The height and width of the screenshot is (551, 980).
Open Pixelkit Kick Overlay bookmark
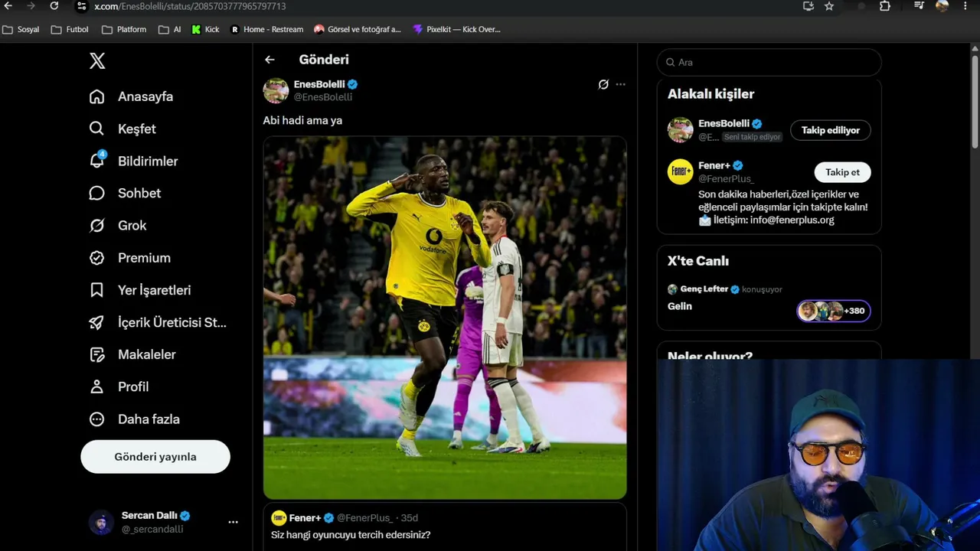456,29
